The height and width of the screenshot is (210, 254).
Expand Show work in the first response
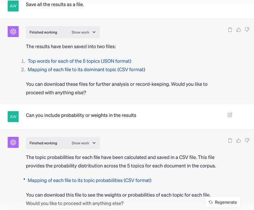pos(80,32)
